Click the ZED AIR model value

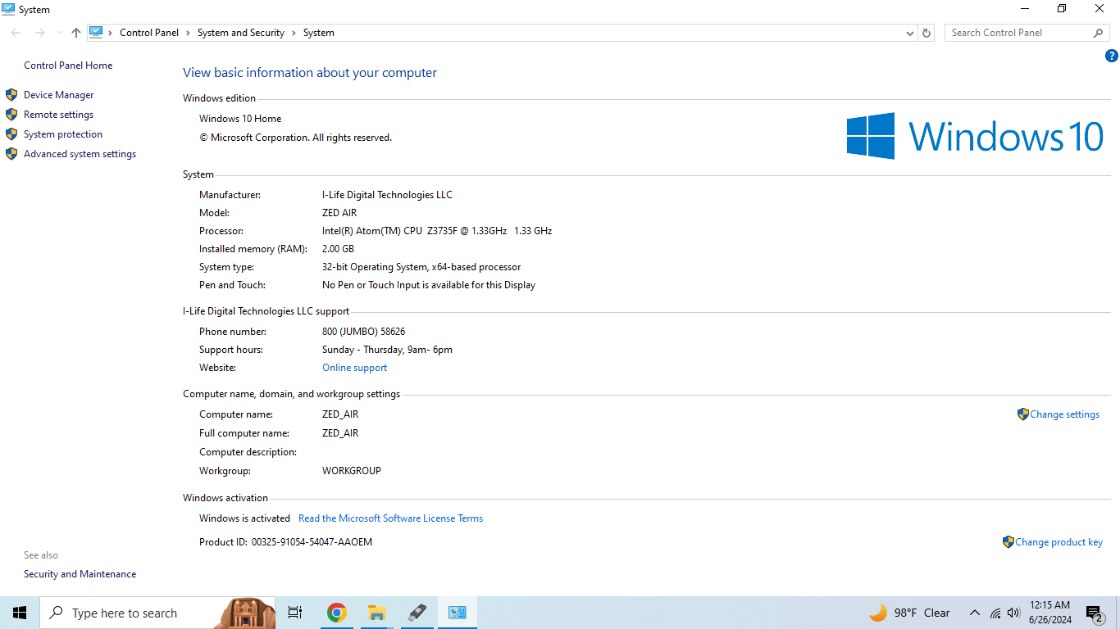(x=339, y=213)
